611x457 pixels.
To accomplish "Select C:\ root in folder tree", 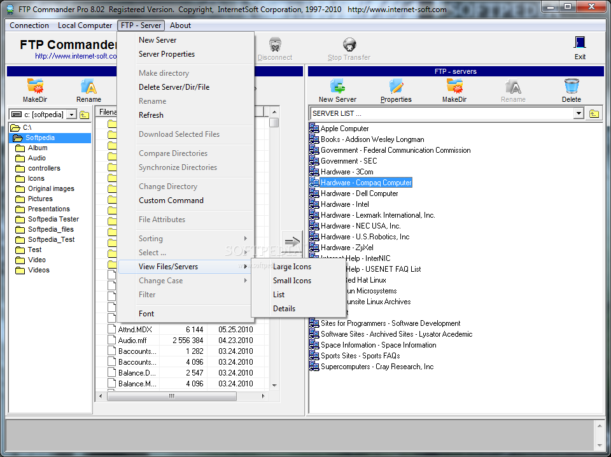I will [27, 127].
